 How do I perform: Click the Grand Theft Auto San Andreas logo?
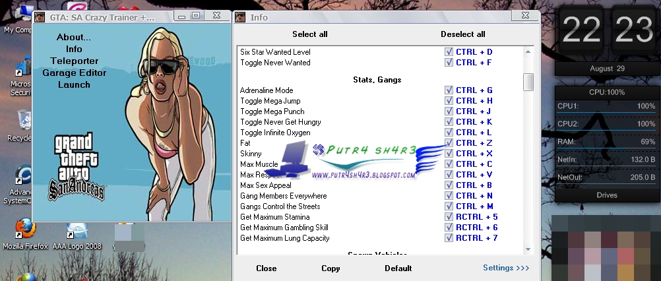click(76, 166)
